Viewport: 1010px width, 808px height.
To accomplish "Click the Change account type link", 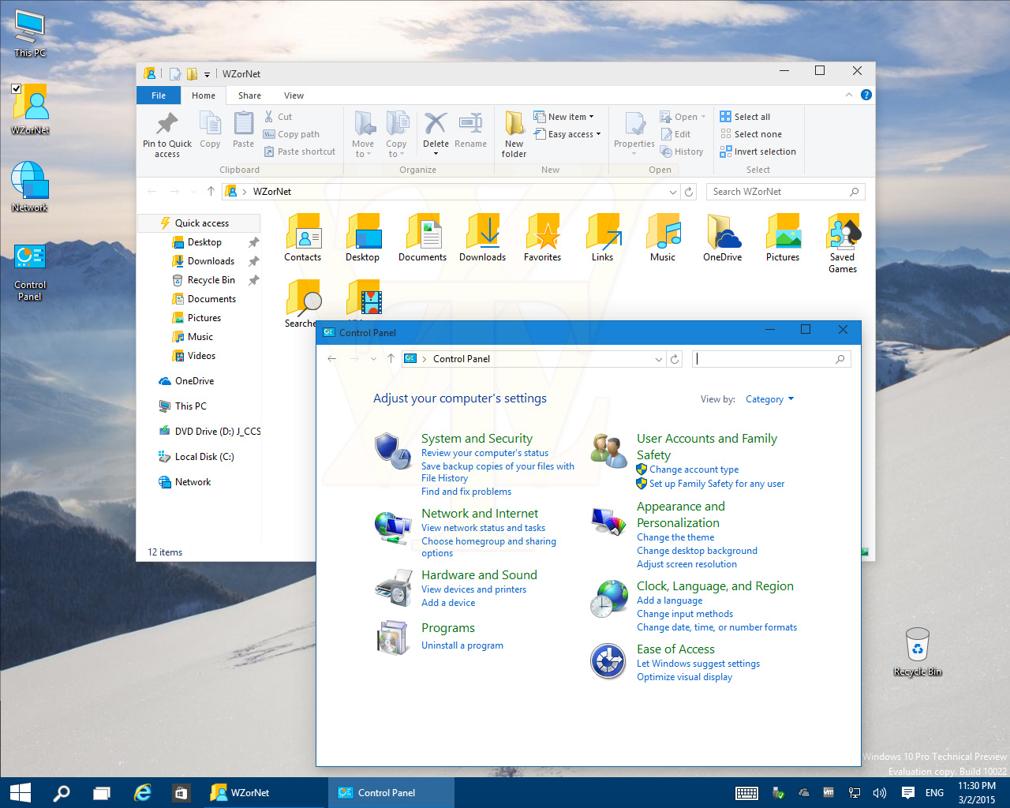I will (x=694, y=469).
